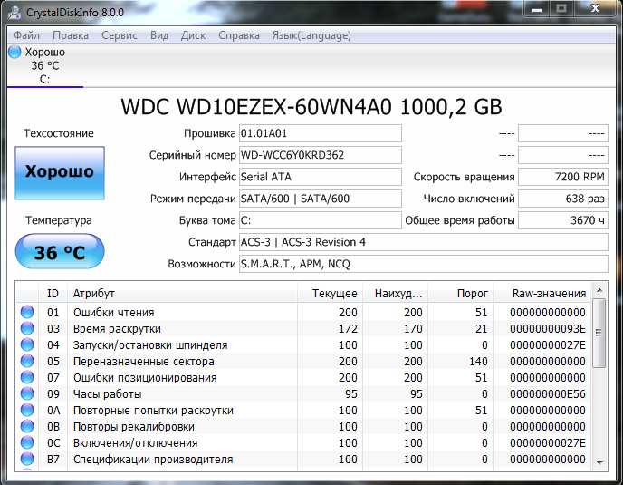Open the Сервис menu
Image resolution: width=623 pixels, height=485 pixels.
click(x=120, y=35)
